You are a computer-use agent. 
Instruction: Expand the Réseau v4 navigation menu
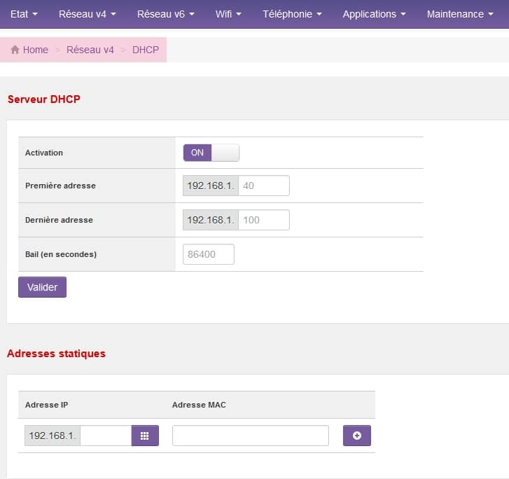pyautogui.click(x=87, y=14)
